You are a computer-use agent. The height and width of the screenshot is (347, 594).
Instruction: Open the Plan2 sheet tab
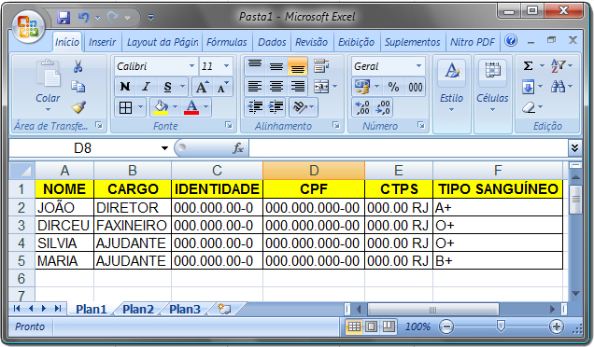(138, 309)
